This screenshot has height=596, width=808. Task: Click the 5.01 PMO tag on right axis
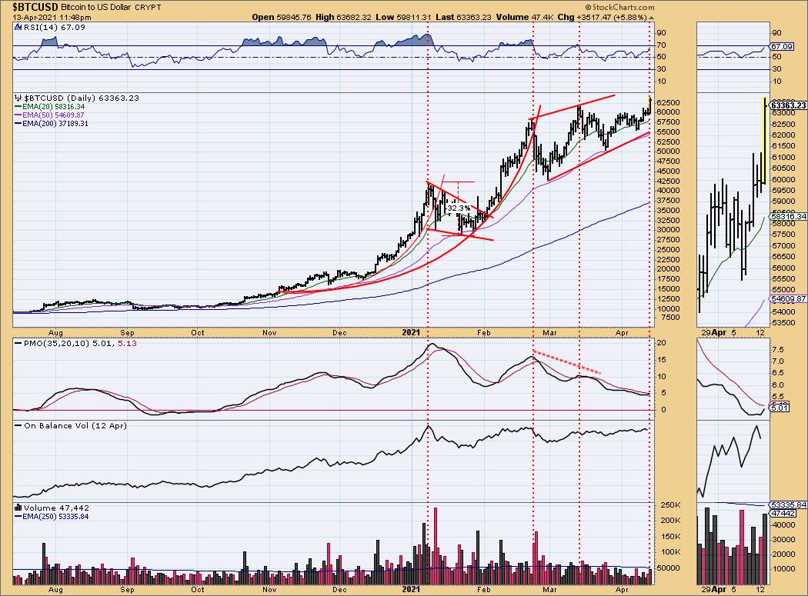779,408
